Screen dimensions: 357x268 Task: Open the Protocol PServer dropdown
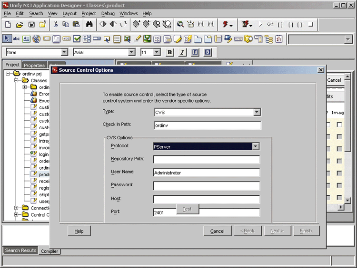click(x=256, y=146)
